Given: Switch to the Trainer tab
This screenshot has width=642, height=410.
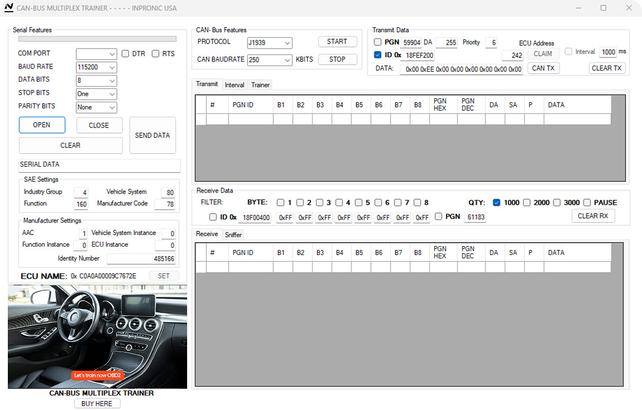Looking at the screenshot, I should click(x=259, y=84).
